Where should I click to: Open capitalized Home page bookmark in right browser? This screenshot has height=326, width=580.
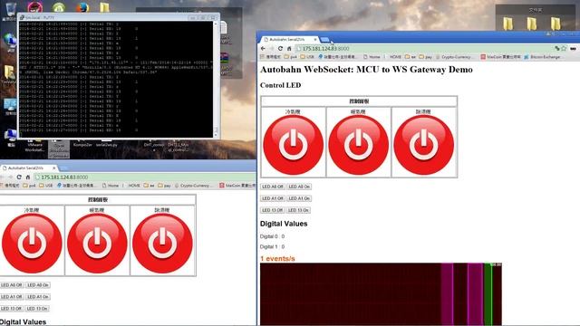(372, 57)
